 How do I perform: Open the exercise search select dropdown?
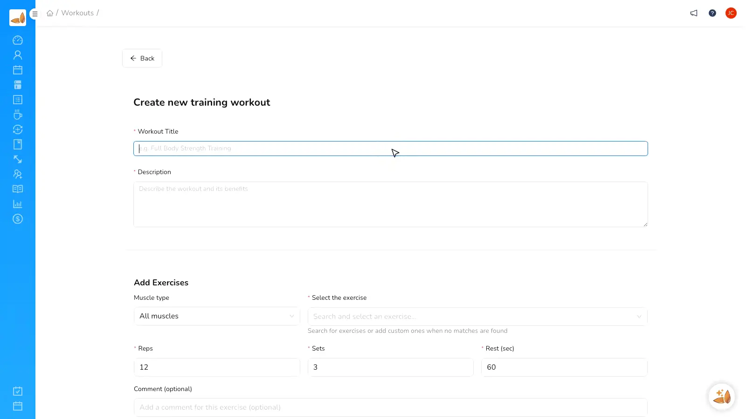477,317
